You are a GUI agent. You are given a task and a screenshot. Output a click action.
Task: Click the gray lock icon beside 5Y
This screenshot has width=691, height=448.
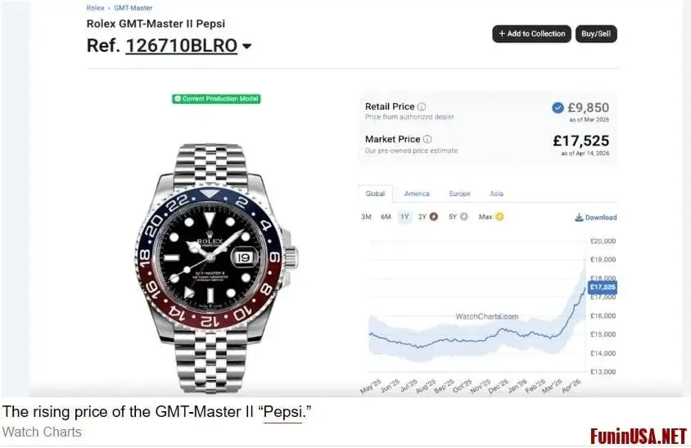(x=463, y=217)
